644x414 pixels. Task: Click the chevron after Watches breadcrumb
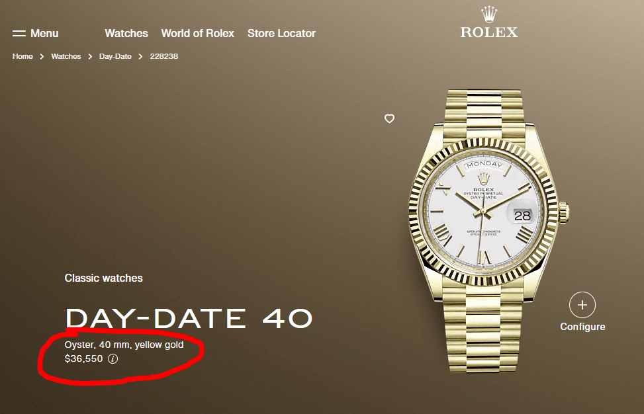tap(90, 57)
